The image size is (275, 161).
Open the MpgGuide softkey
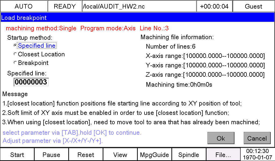coord(154,155)
